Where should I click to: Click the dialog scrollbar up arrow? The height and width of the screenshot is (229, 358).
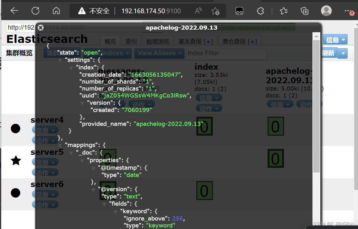(316, 36)
